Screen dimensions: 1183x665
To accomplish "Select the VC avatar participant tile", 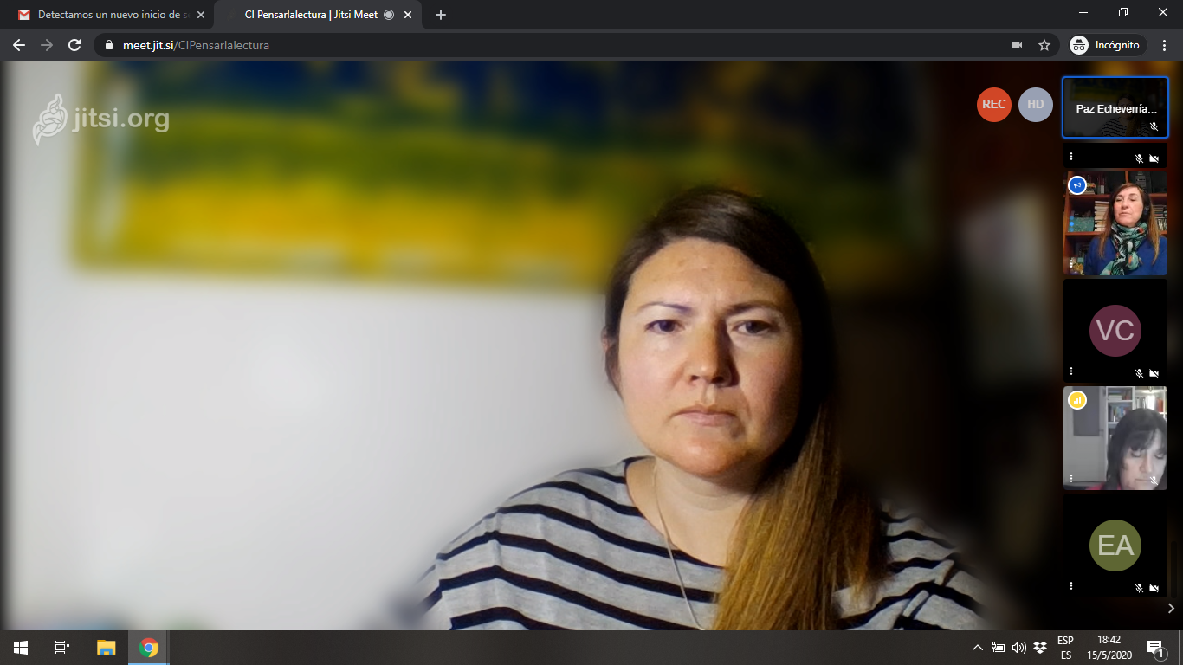I will tap(1115, 331).
